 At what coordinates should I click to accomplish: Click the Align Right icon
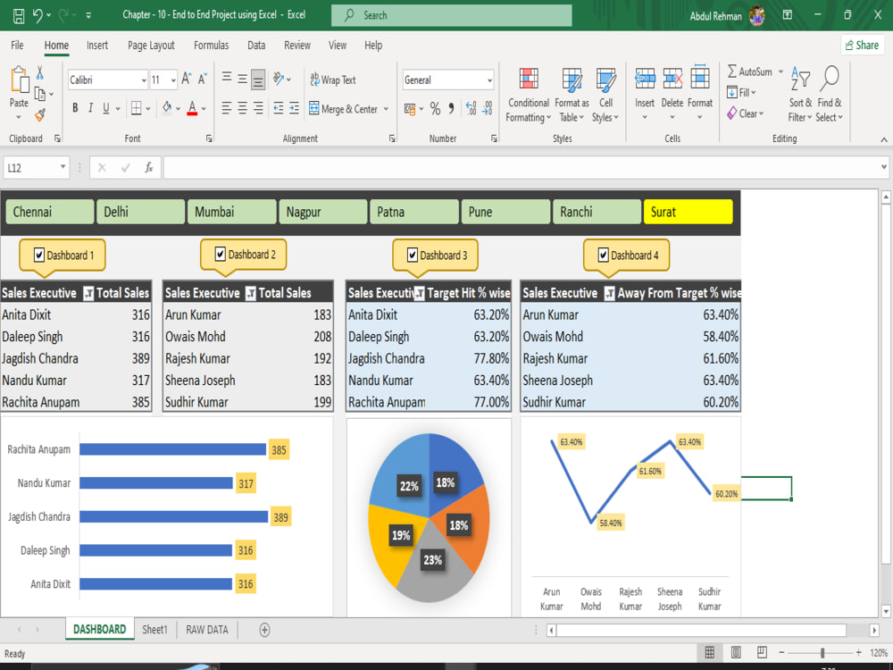pos(258,108)
